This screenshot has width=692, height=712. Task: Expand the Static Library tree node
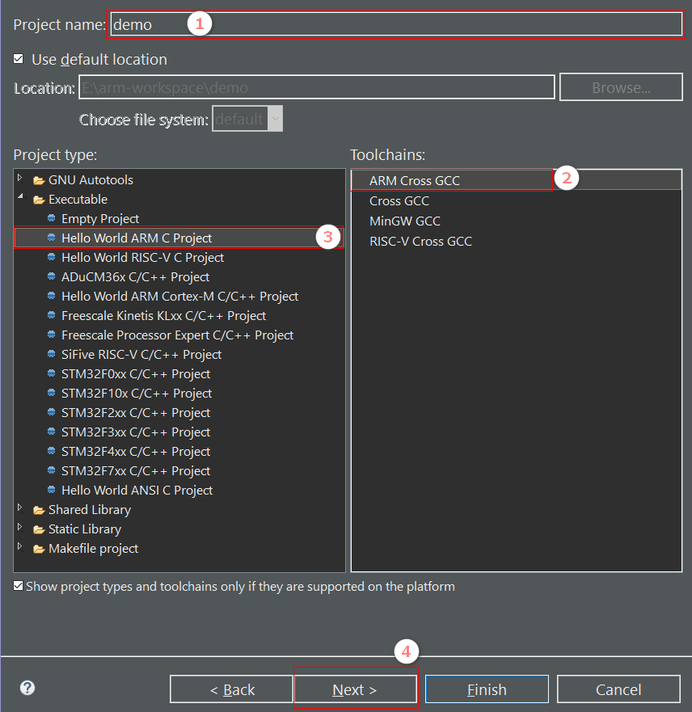point(20,527)
